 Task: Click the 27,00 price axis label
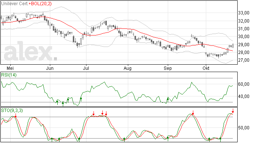pyautogui.click(x=244, y=60)
